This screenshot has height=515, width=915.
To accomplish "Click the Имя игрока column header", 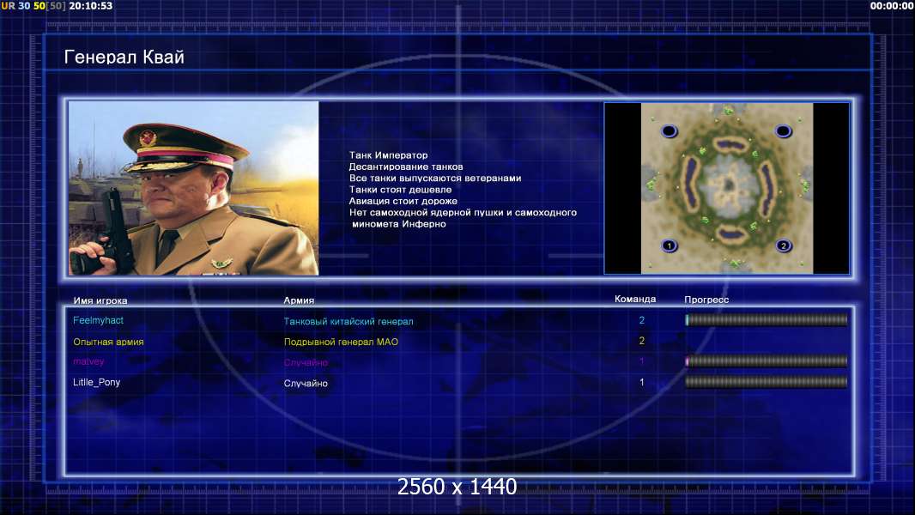I will (100, 301).
